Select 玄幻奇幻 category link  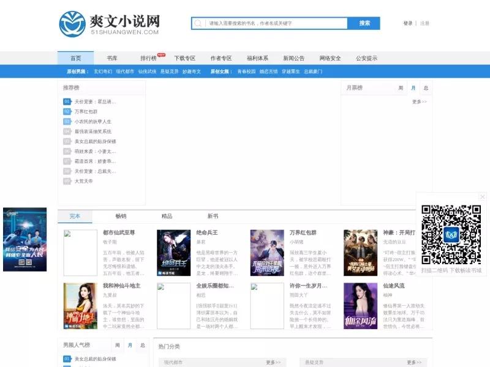(103, 72)
